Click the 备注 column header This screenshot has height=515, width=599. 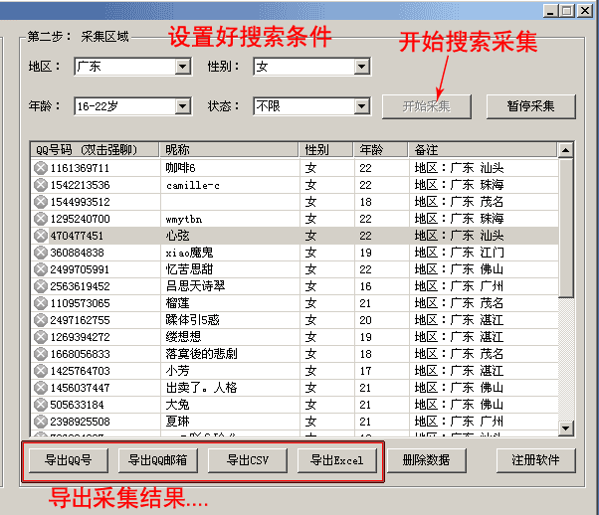(483, 150)
